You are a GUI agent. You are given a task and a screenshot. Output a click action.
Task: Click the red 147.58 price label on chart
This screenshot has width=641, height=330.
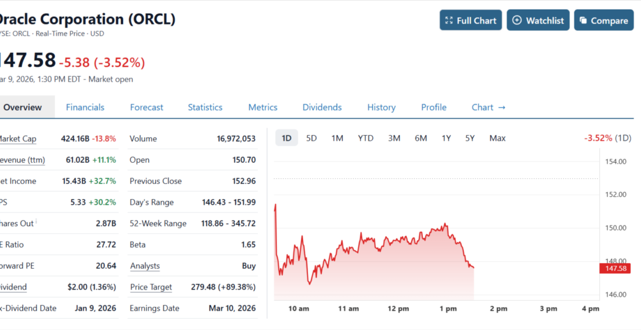coord(615,268)
